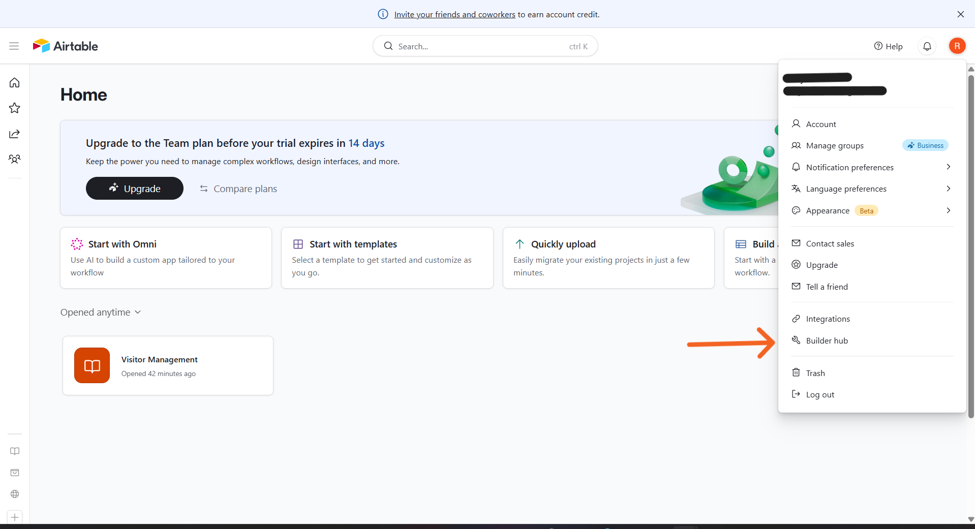Image resolution: width=975 pixels, height=529 pixels.
Task: Click the orange Visitor Management base icon
Action: pyautogui.click(x=92, y=365)
